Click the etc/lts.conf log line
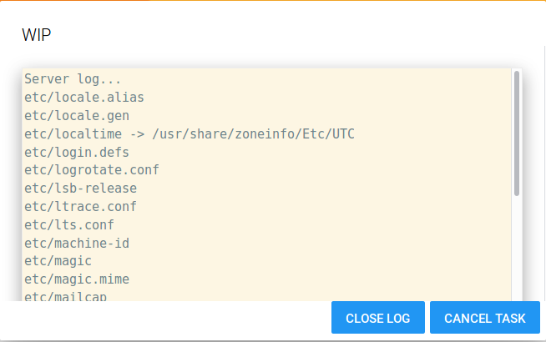This screenshot has height=342, width=546. 69,224
